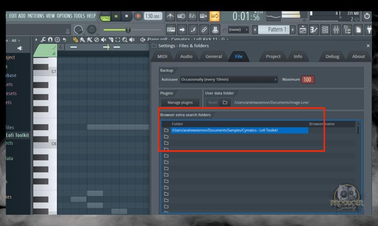Open piano roll wrench tools menu
The height and width of the screenshot is (226, 378).
coord(43,40)
